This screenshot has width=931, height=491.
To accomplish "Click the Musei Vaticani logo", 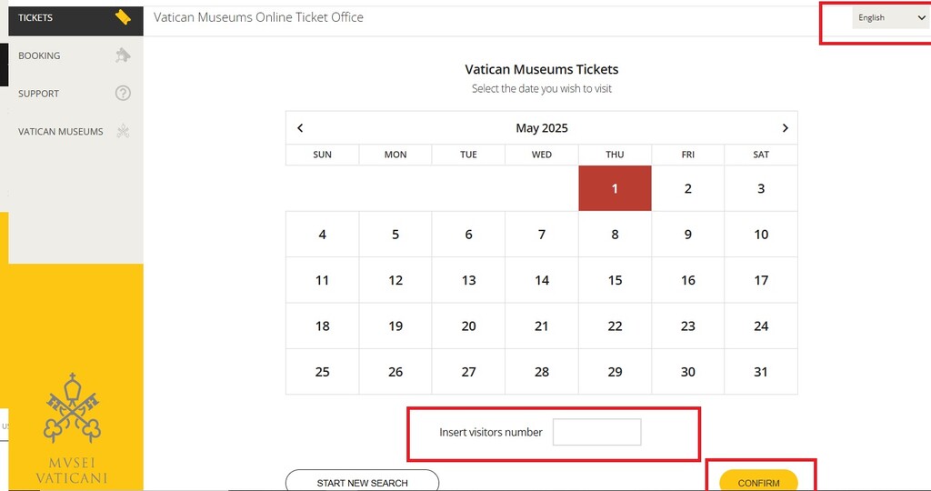I will 72,427.
